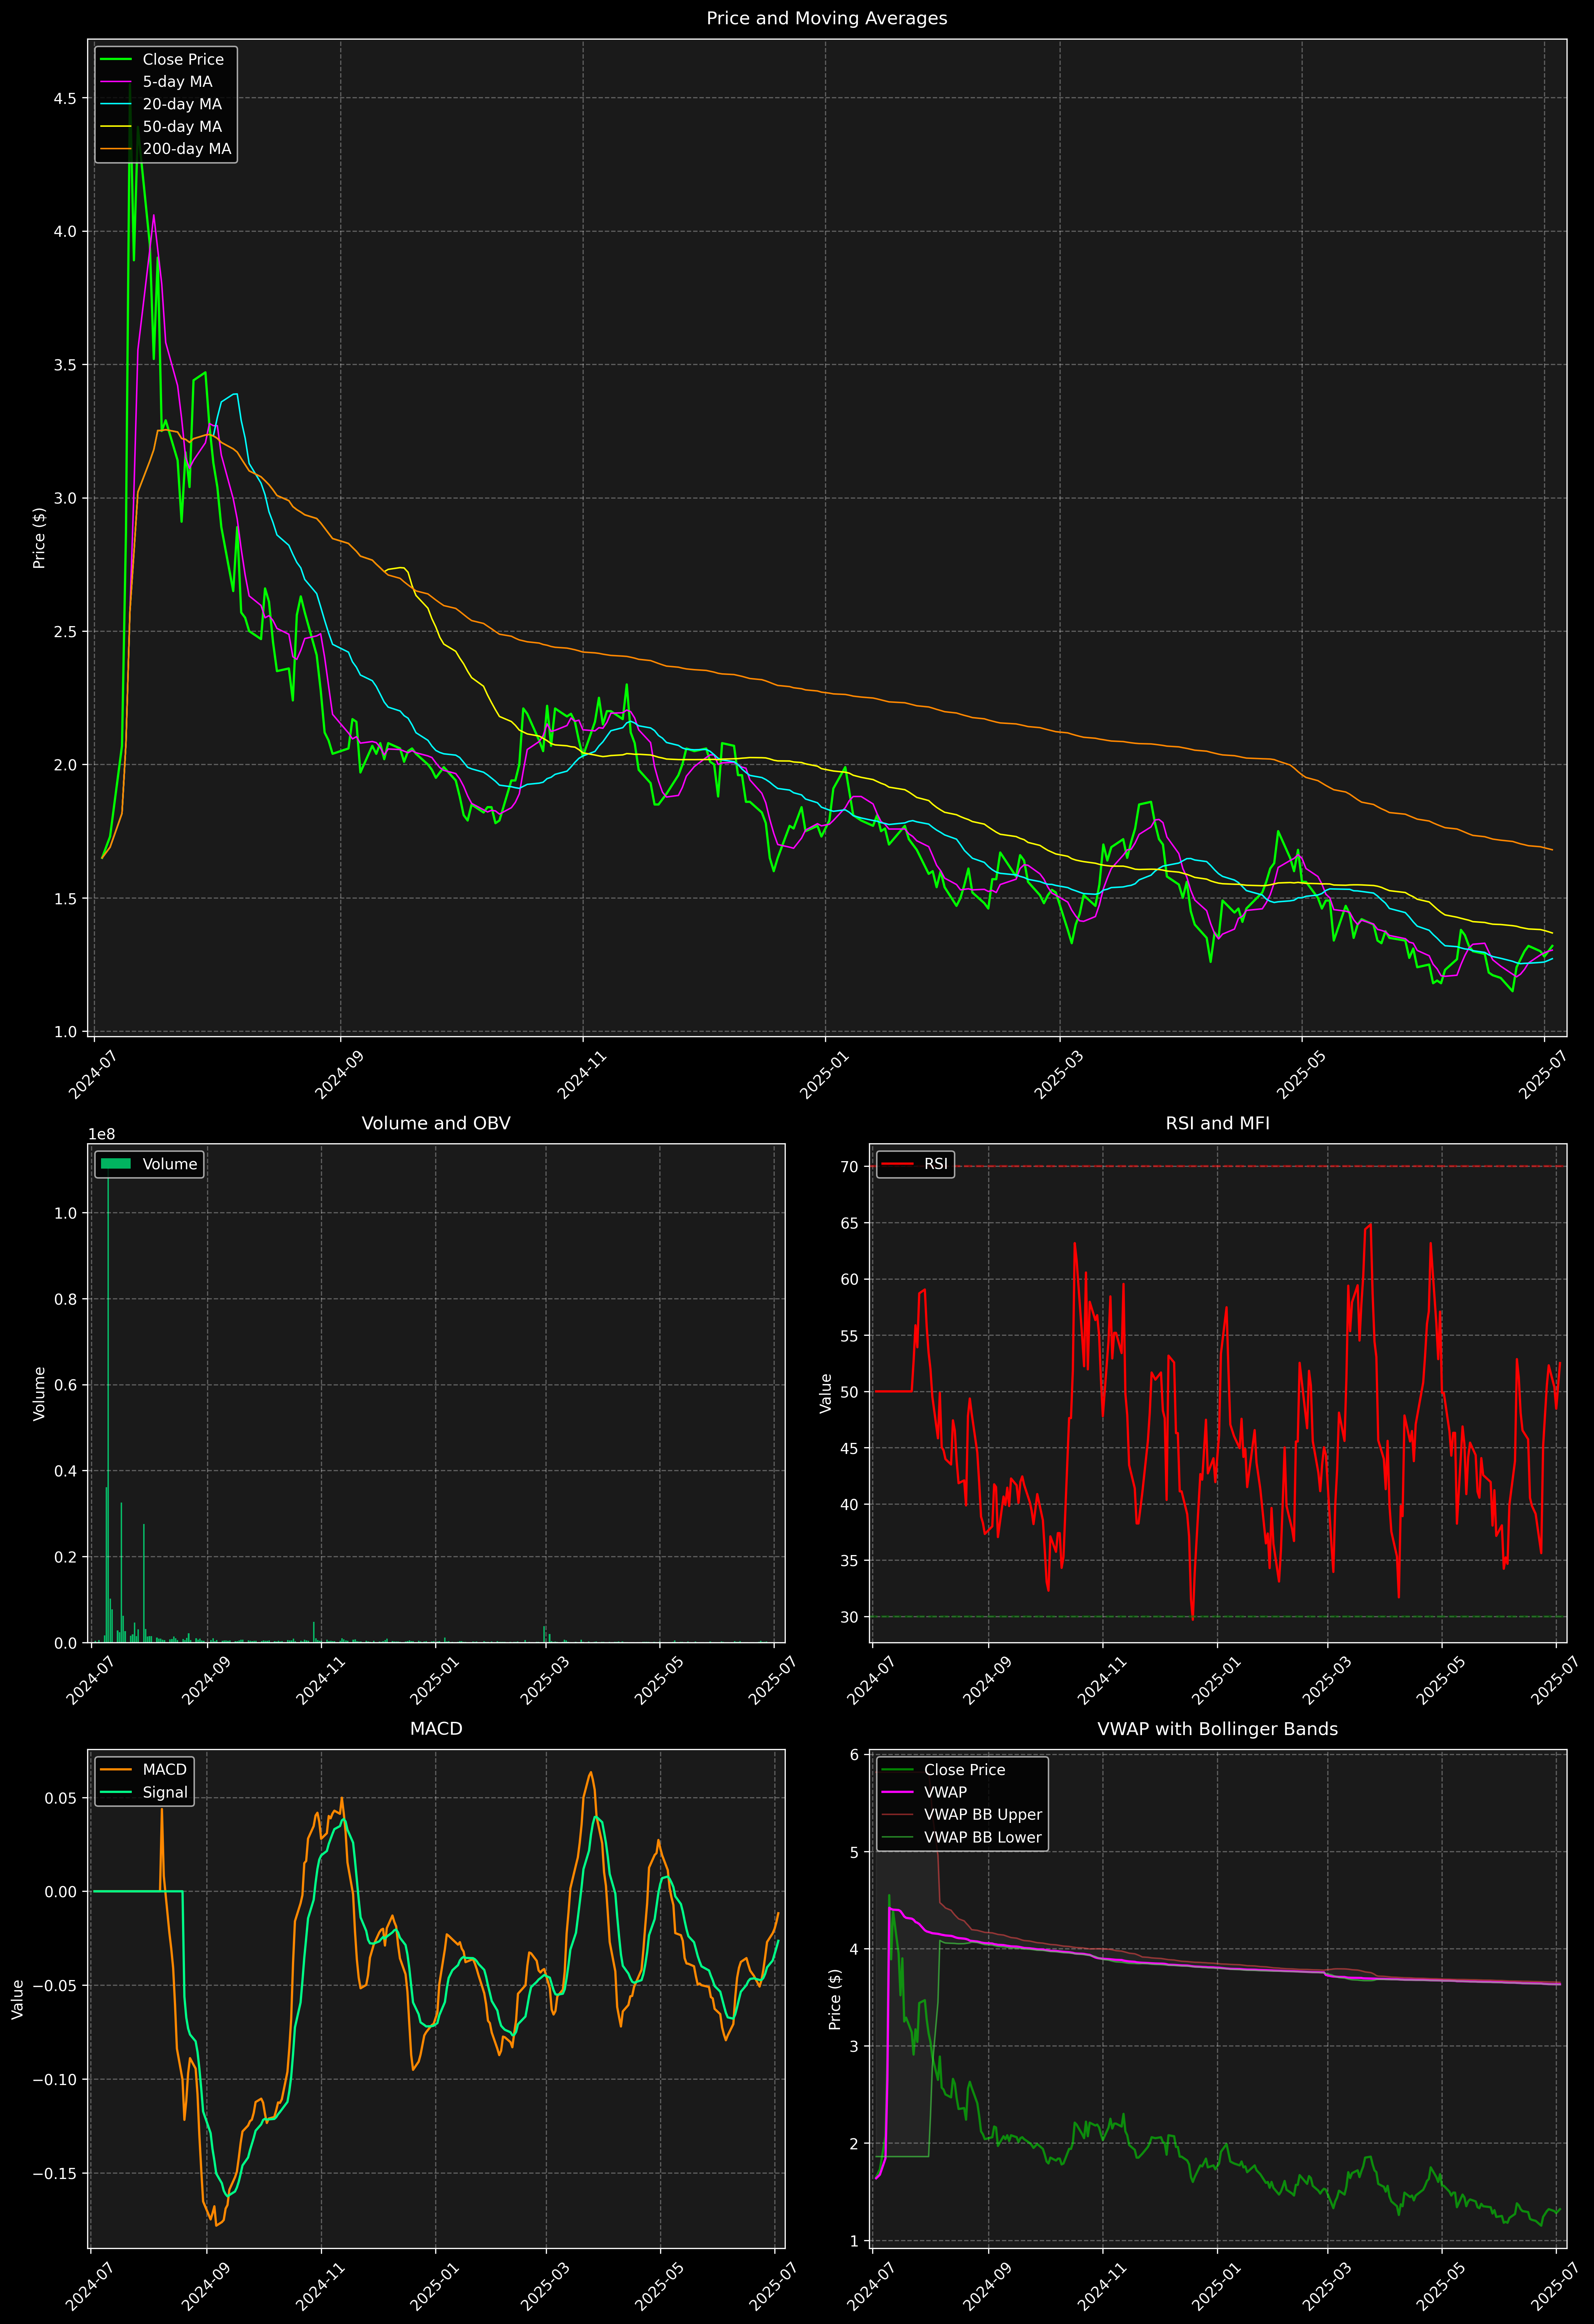Viewport: 1594px width, 2324px height.
Task: Click the 6 y-axis tick on VWAP chart
Action: coord(854,1755)
